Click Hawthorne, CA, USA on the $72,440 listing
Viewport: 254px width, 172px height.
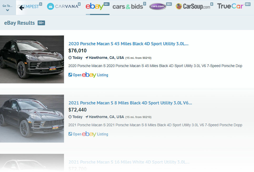coord(106,117)
